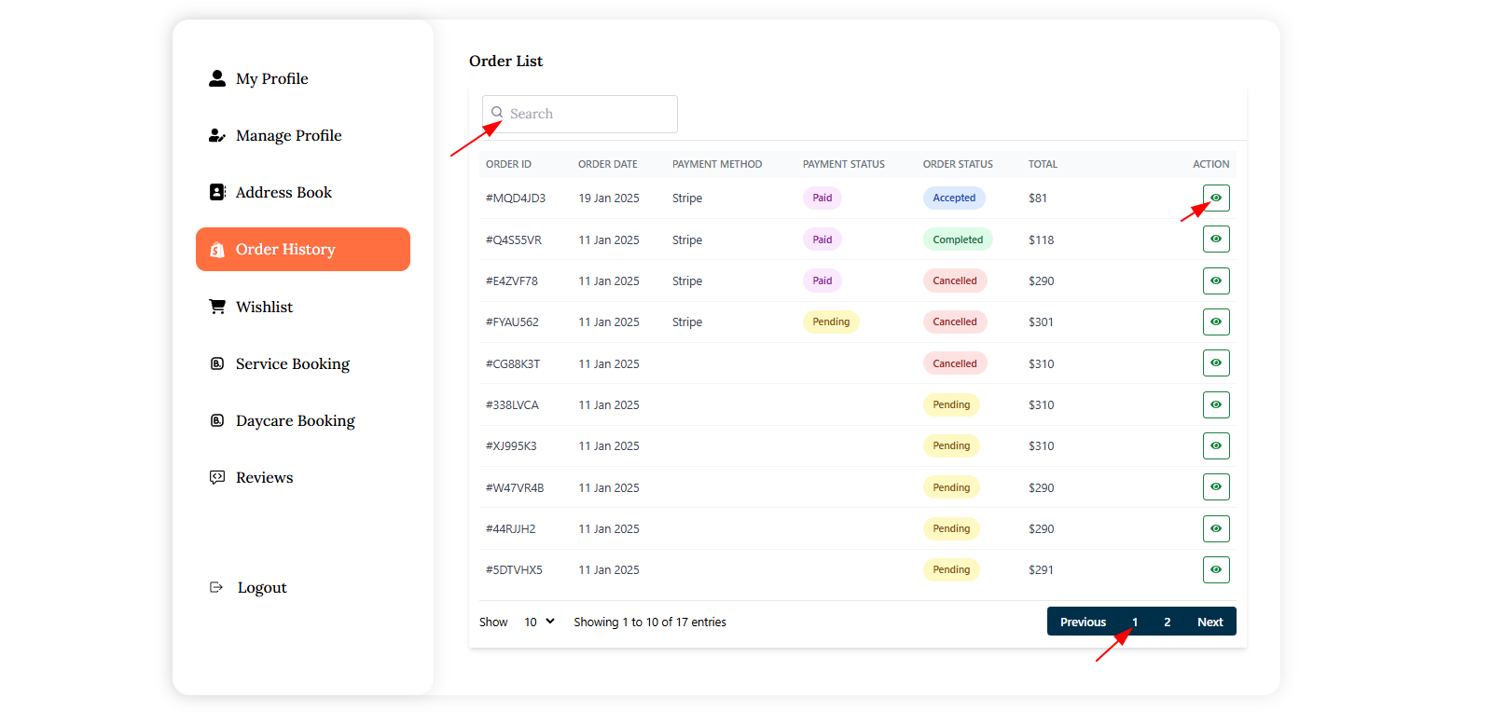
Task: Open the Show entries count dropdown
Action: [539, 622]
